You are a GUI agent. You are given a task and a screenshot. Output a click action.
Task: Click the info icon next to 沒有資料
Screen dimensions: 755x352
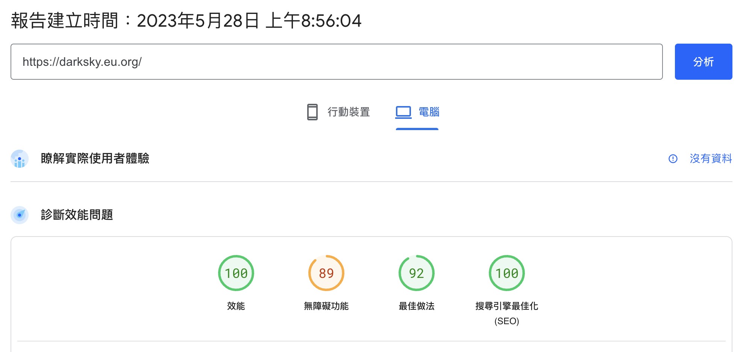(x=674, y=159)
